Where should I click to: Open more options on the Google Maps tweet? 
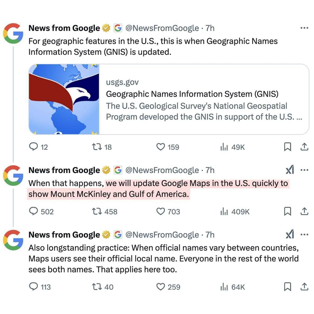[x=304, y=170]
